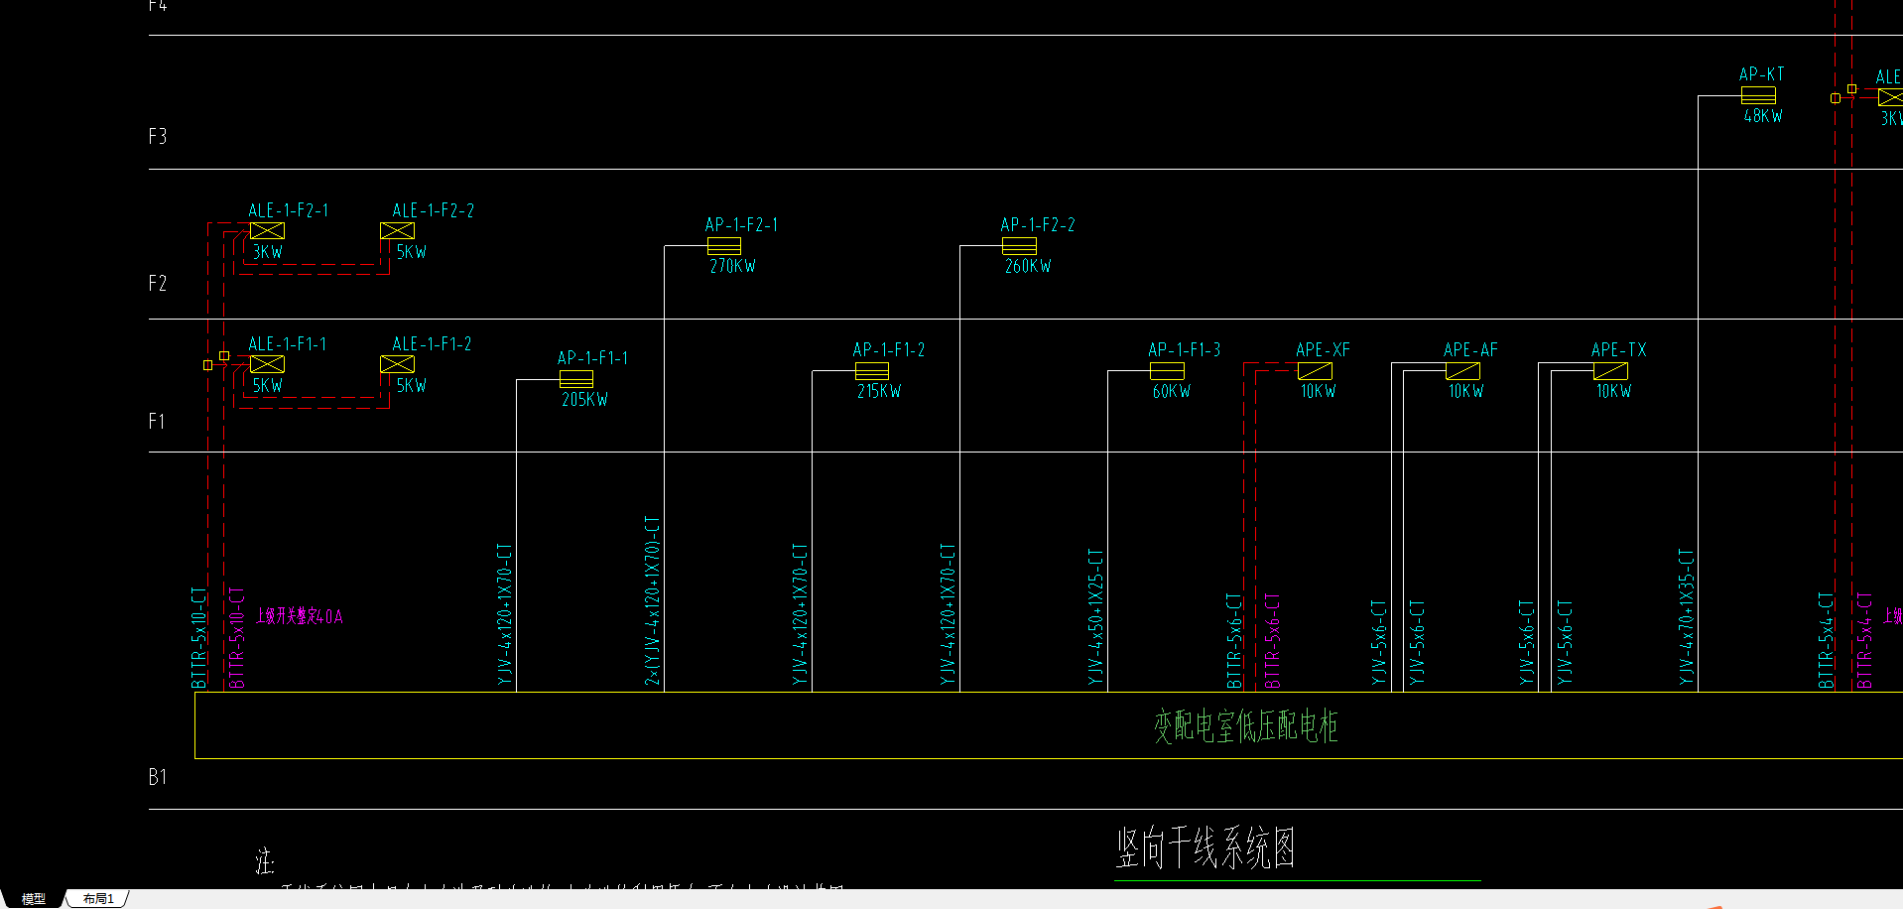The height and width of the screenshot is (909, 1903).
Task: Switch to the 模型 tab
Action: [x=34, y=898]
